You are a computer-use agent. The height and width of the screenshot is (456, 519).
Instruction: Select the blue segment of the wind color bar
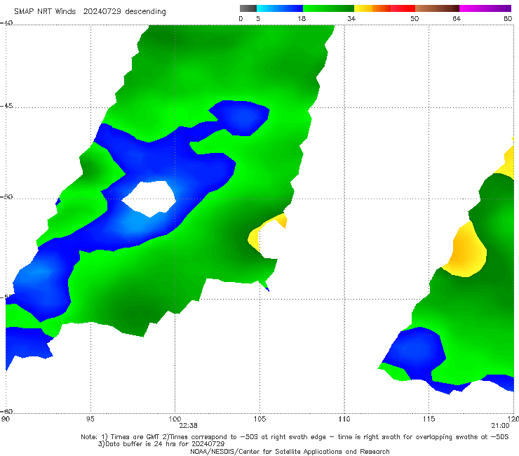[280, 8]
